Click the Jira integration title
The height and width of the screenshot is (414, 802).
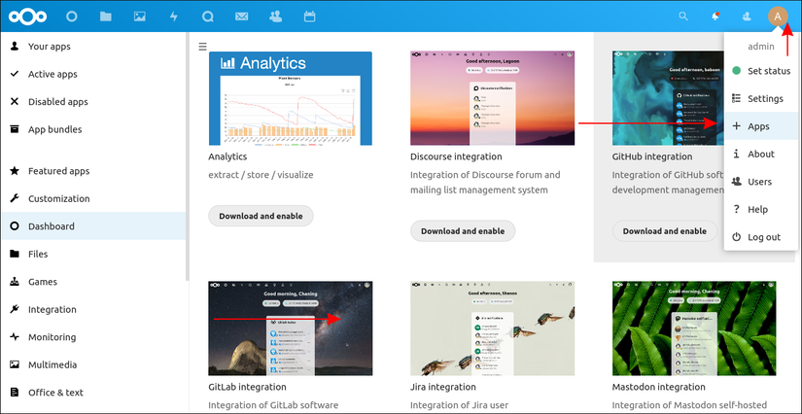[443, 387]
